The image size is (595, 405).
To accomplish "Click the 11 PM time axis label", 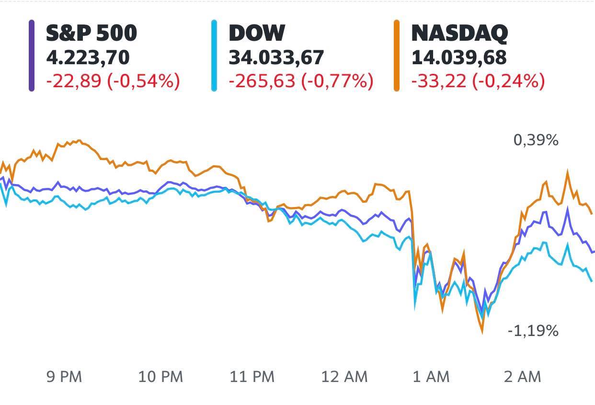I will click(x=252, y=377).
